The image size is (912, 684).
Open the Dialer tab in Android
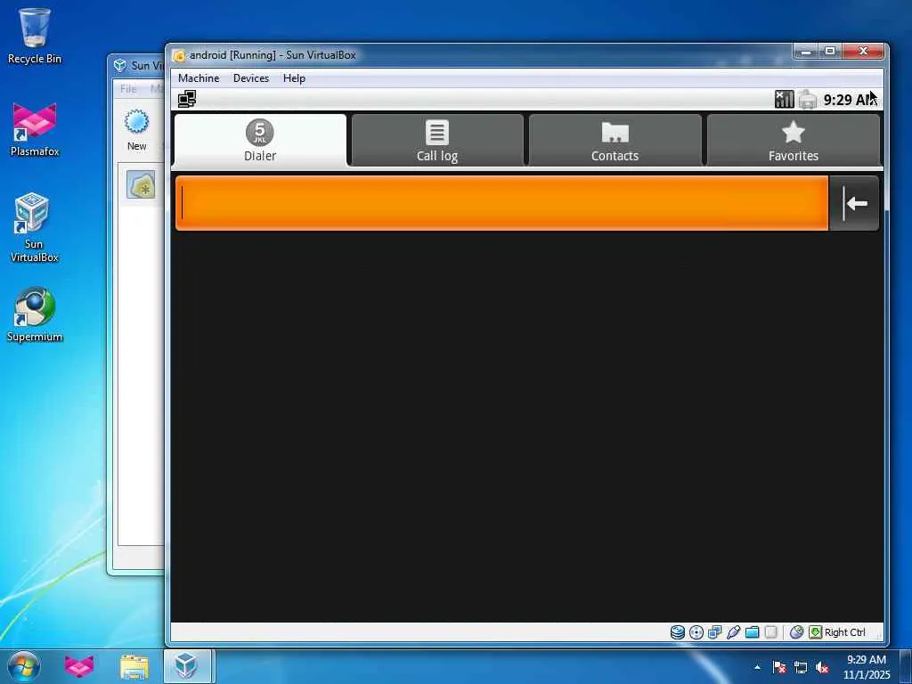(260, 140)
